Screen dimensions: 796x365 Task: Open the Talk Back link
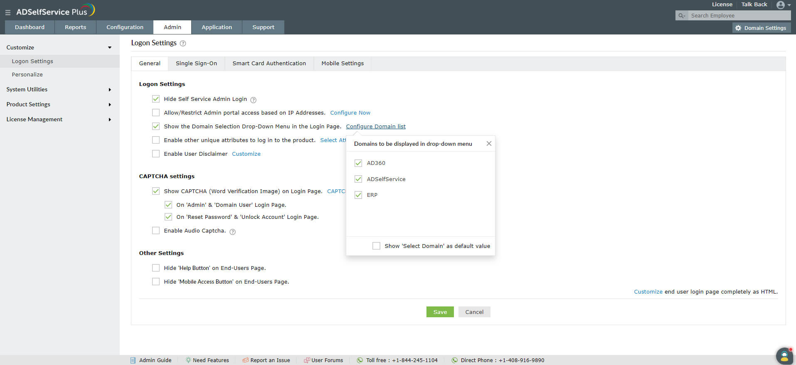click(x=754, y=4)
